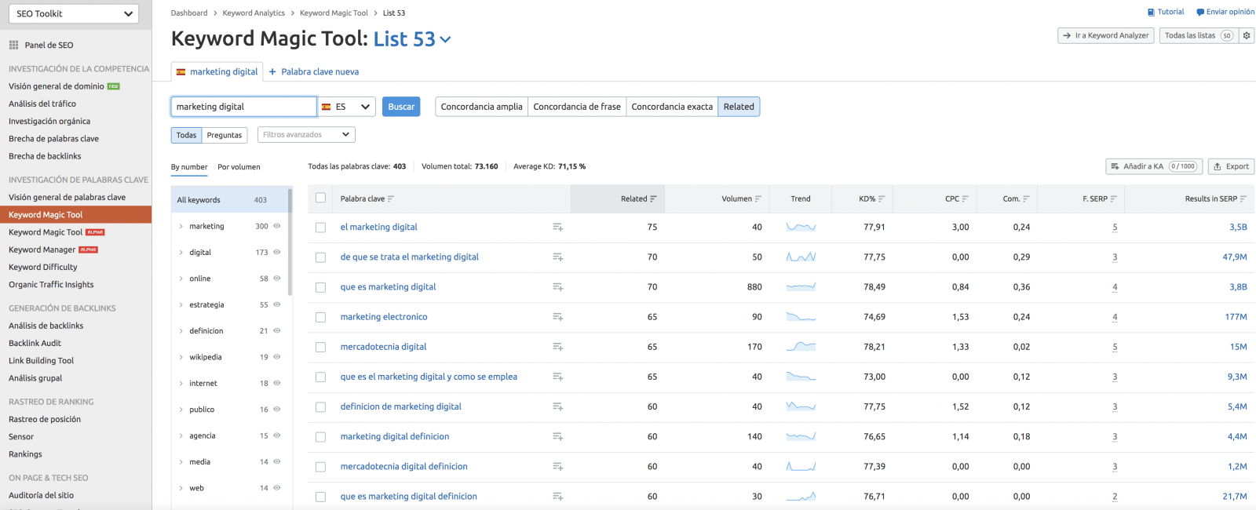Tick the checkbox for 'de que se trata el marketing digital'
Image resolution: width=1256 pixels, height=510 pixels.
(x=320, y=257)
